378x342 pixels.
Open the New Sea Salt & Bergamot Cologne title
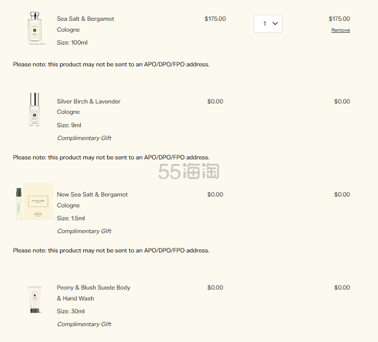[92, 200]
